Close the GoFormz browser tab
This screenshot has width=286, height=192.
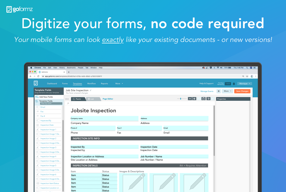point(64,72)
